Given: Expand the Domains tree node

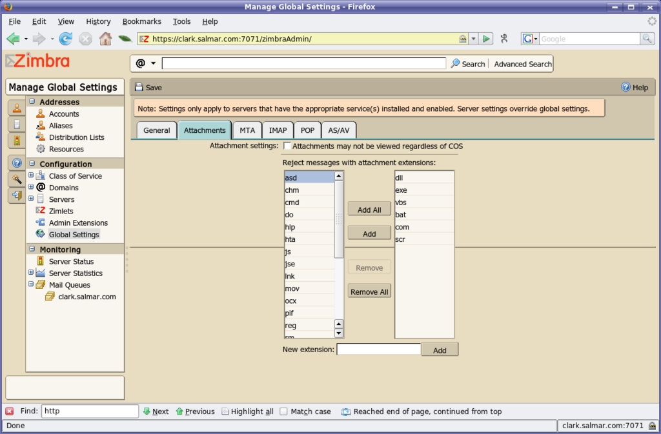Looking at the screenshot, I should click(31, 187).
